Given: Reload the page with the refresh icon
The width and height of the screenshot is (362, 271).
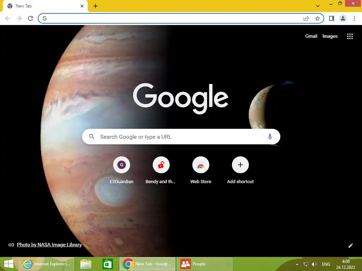Looking at the screenshot, I should click(x=30, y=18).
